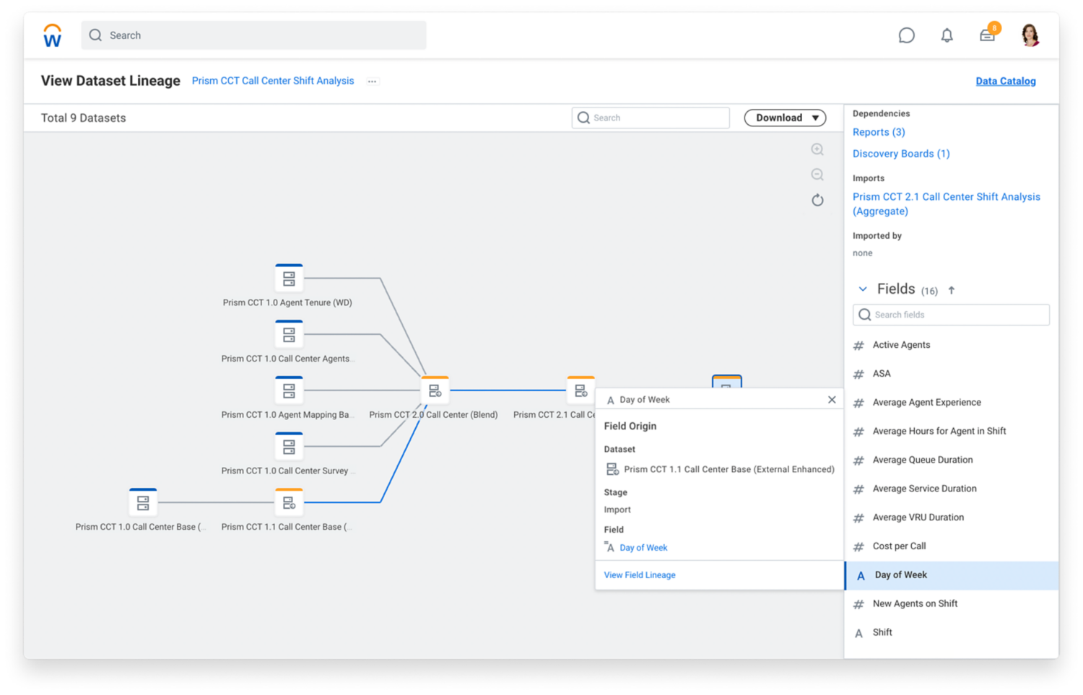This screenshot has height=695, width=1083.
Task: Reset the lineage view with refresh icon
Action: tap(817, 201)
